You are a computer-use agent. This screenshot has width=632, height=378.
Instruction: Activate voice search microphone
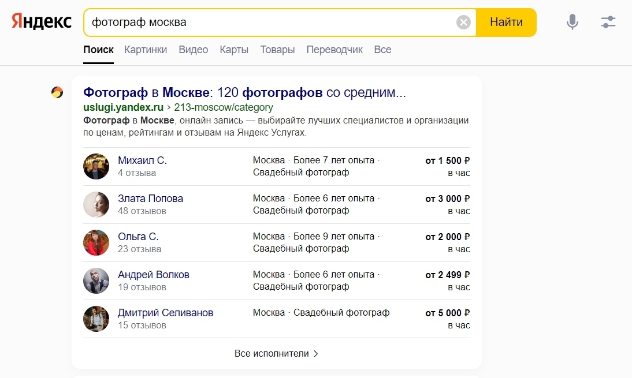click(x=572, y=23)
